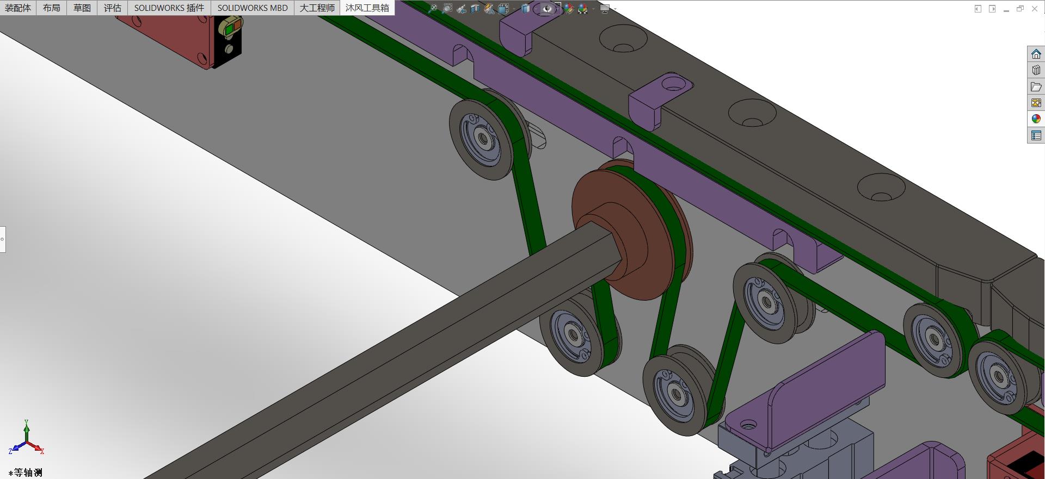The height and width of the screenshot is (479, 1045).
Task: Open the Display Style cube icon
Action: coord(525,9)
